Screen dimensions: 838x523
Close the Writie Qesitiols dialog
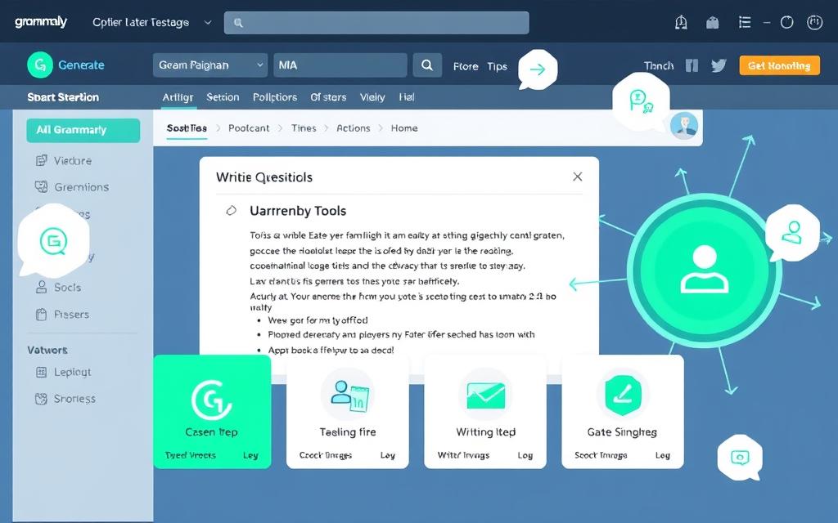click(x=577, y=177)
